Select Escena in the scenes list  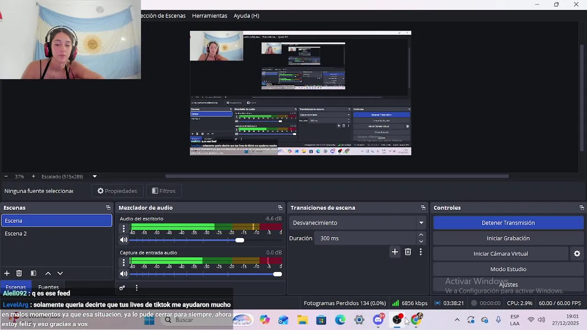click(56, 220)
